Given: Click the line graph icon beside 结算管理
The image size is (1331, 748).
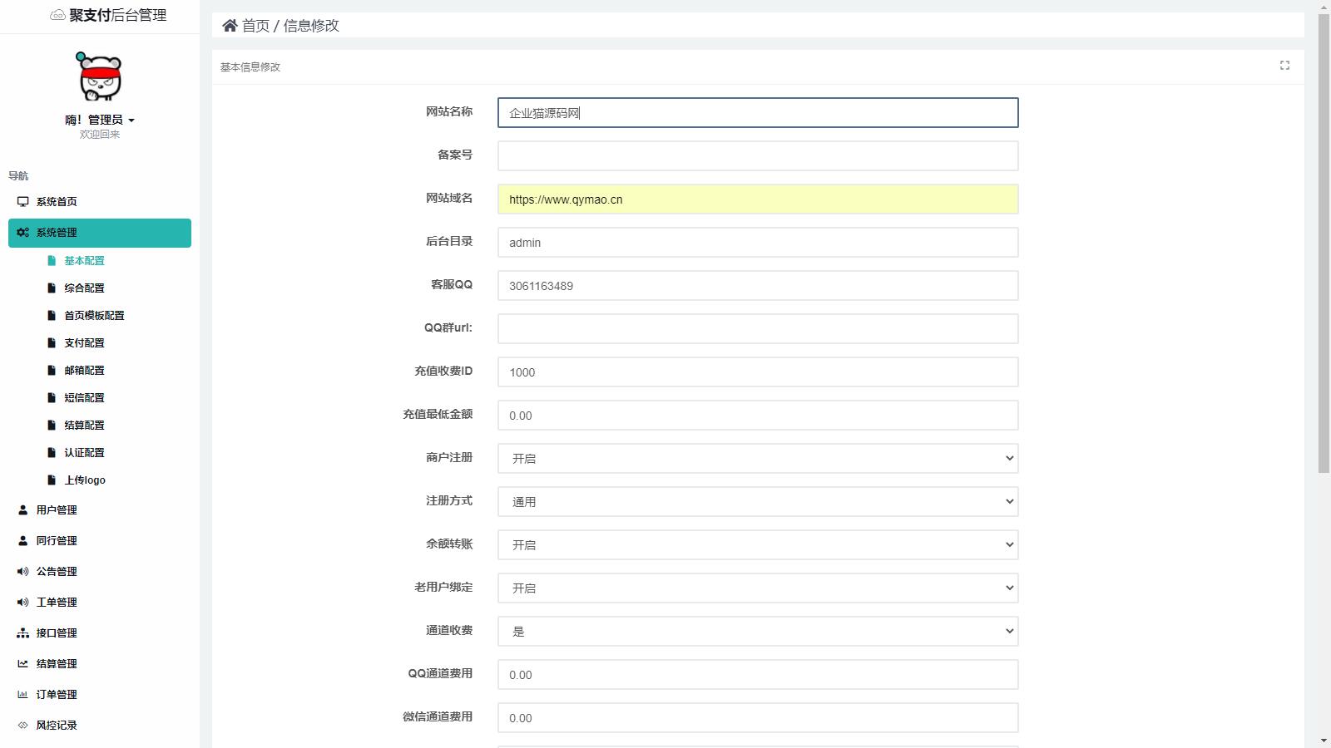Looking at the screenshot, I should pos(22,664).
